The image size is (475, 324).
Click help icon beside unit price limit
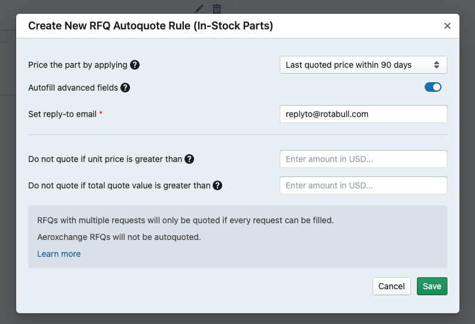coord(189,159)
